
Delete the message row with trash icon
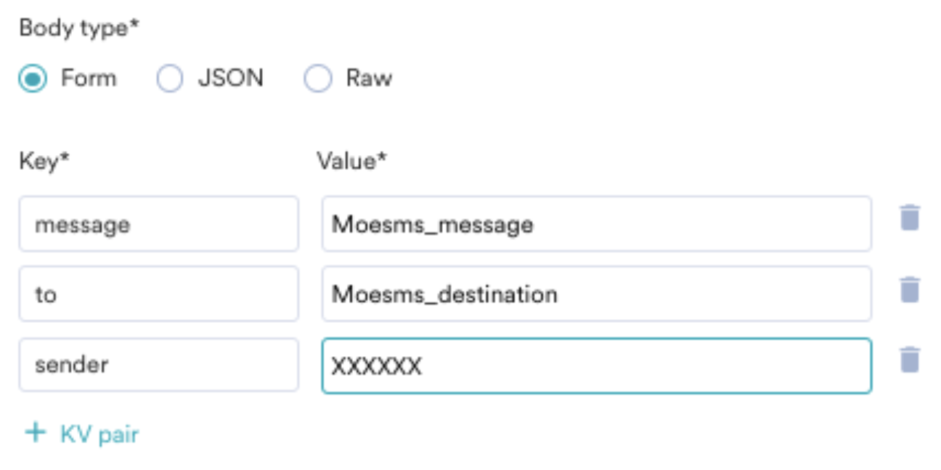click(910, 218)
